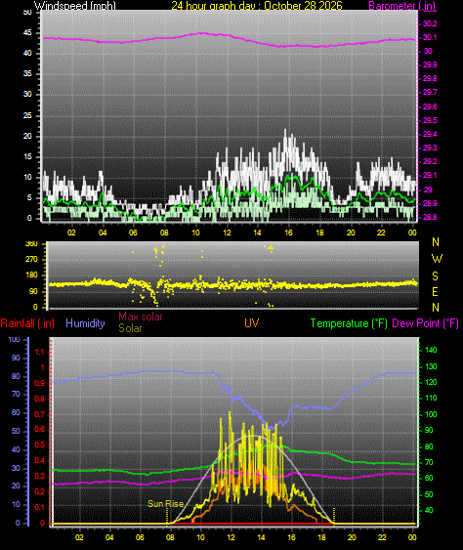This screenshot has height=550, width=463.
Task: Click rainfall axis value 1.1
Action: tap(40, 352)
